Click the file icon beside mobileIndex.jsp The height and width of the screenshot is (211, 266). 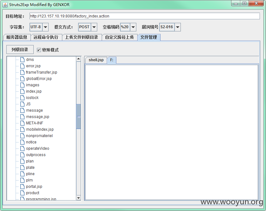(22, 129)
